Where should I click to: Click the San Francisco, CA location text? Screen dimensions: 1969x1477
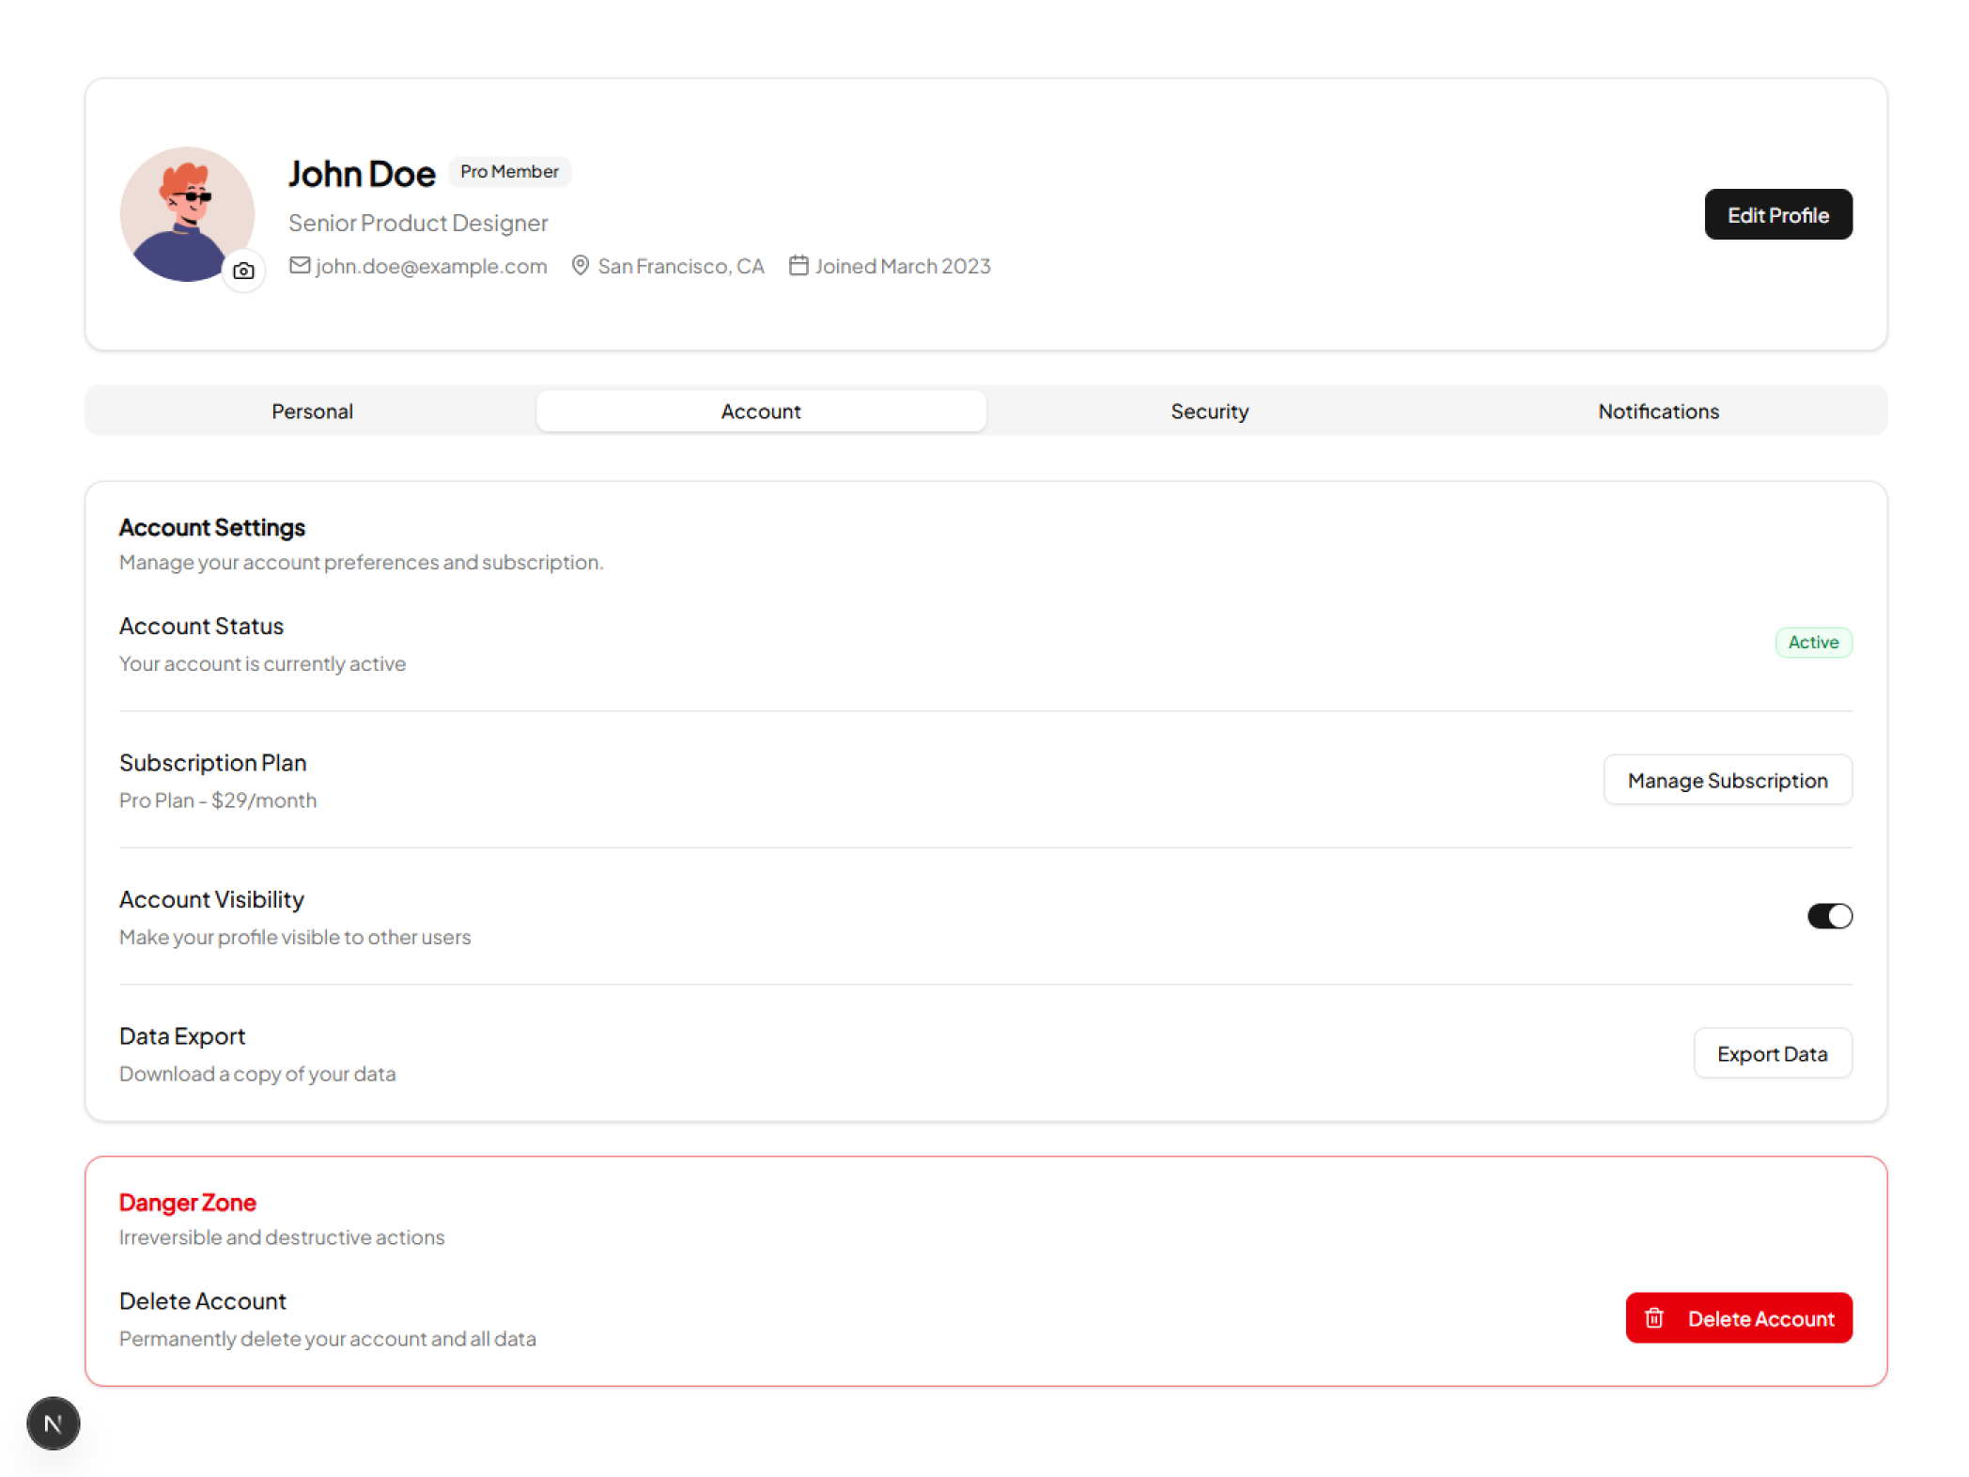tap(681, 266)
